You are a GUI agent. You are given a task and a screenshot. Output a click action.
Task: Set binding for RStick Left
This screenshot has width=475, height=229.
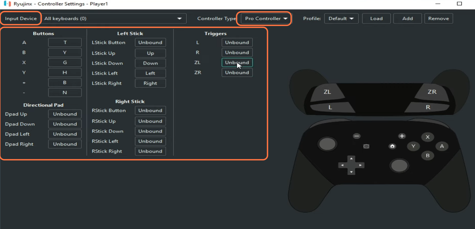tap(150, 141)
